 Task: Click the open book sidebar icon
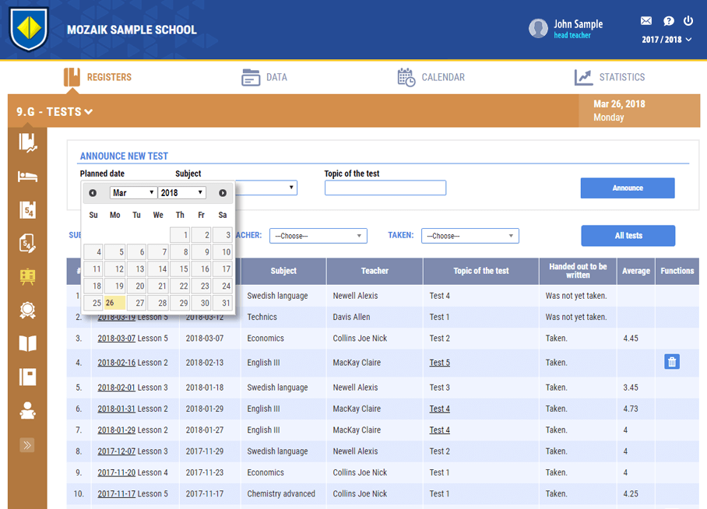[x=27, y=344]
